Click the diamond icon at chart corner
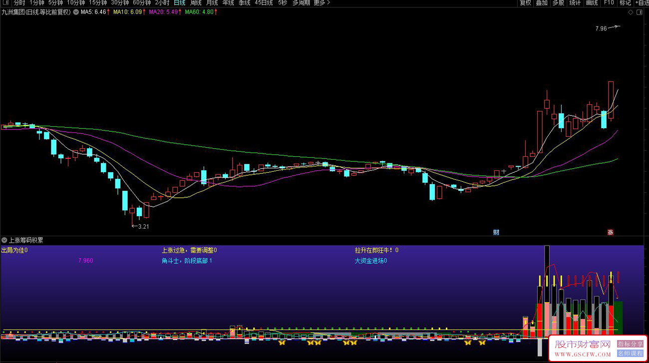The width and height of the screenshot is (649, 363). point(631,12)
